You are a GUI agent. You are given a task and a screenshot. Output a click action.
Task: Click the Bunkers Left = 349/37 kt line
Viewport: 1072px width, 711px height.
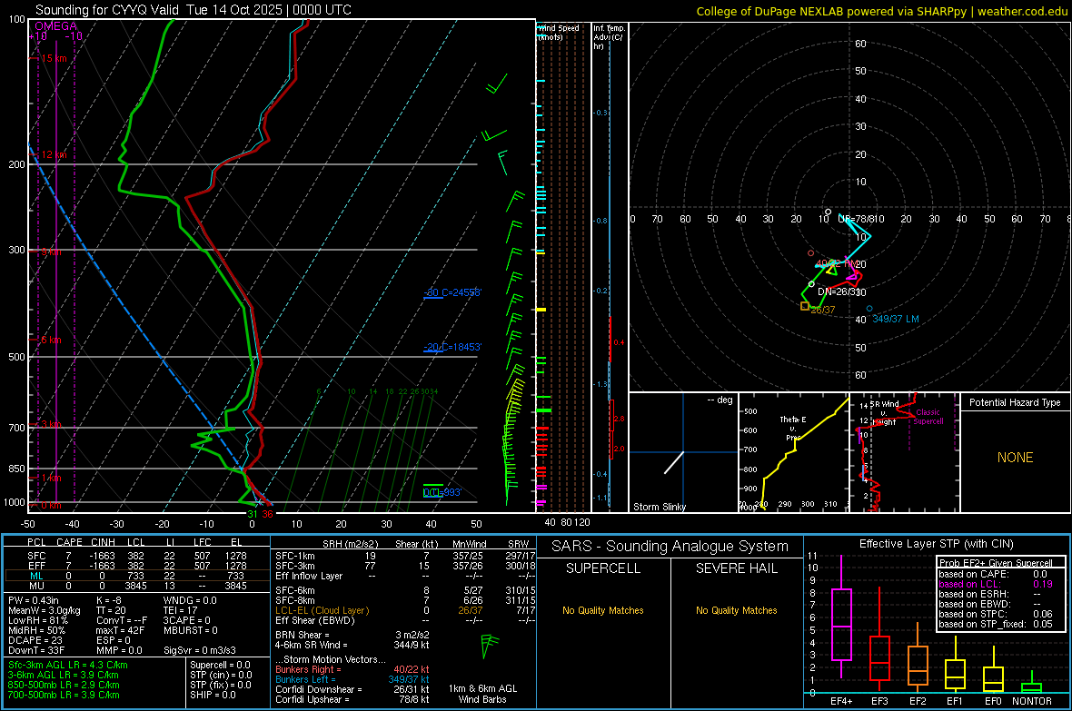click(352, 679)
